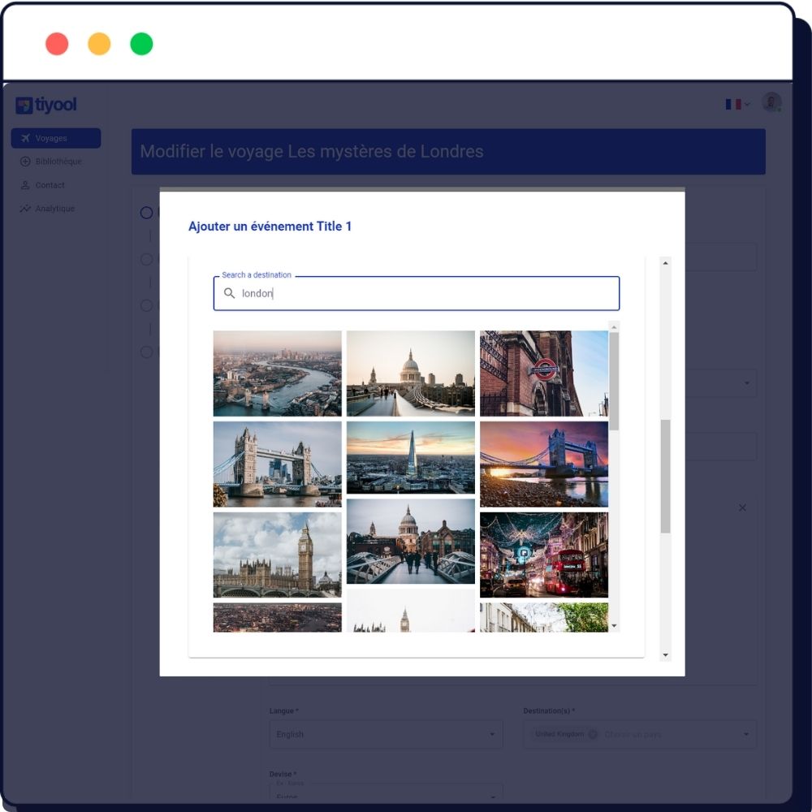This screenshot has width=812, height=812.
Task: Open the Analytique sidebar item
Action: click(x=56, y=208)
